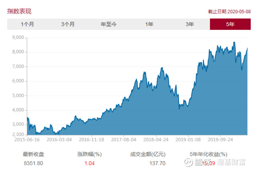Switch to the 1年 range tab

pyautogui.click(x=149, y=24)
